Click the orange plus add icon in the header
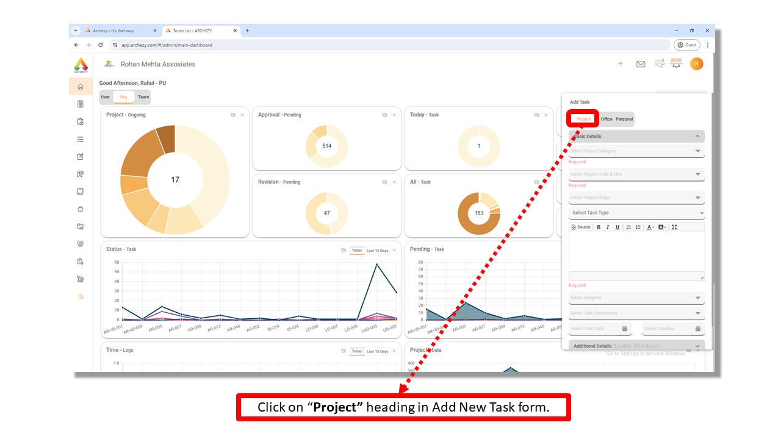The image size is (781, 439). [621, 63]
